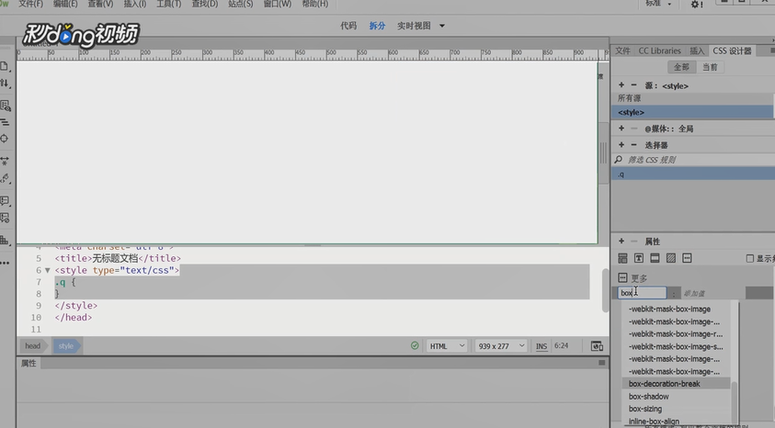Click the indent code stairs icon

click(x=5, y=241)
